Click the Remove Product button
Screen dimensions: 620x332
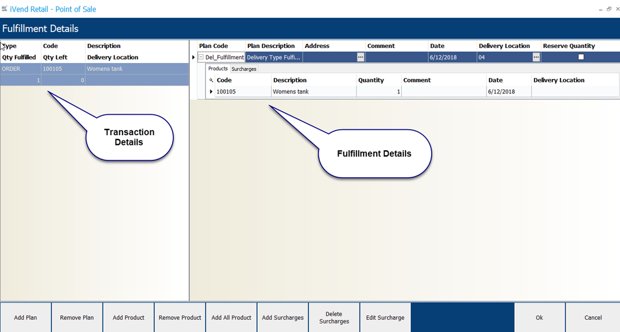click(x=180, y=318)
